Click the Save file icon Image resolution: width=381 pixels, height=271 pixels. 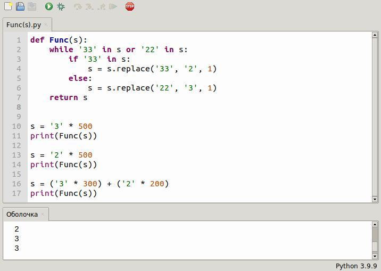pos(32,6)
